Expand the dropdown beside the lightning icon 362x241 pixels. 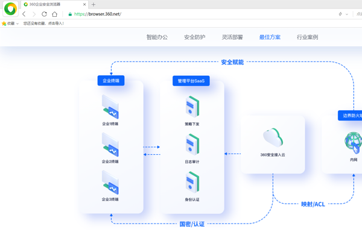tap(347, 14)
